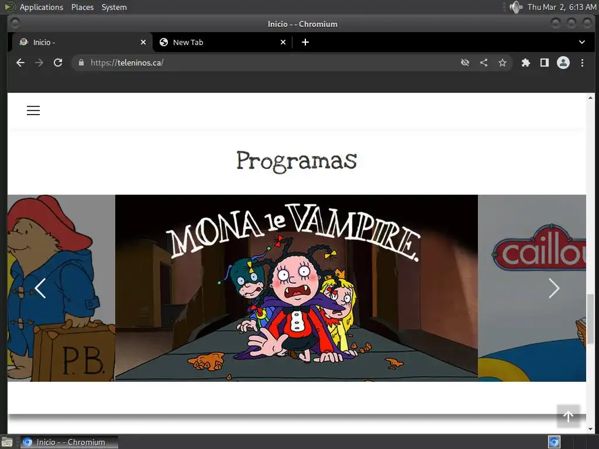Open the hamburger menu on the website
The image size is (599, 449).
point(33,110)
